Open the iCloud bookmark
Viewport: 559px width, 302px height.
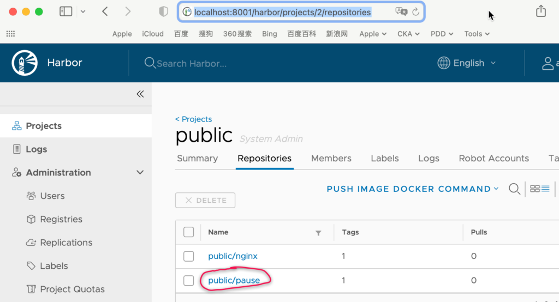point(153,34)
